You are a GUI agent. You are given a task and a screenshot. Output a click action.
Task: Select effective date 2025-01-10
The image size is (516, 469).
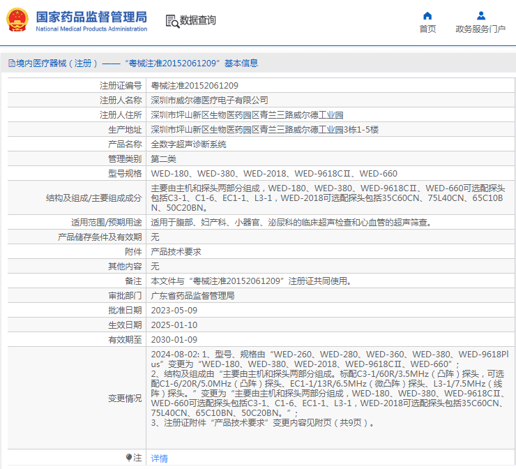pyautogui.click(x=174, y=325)
